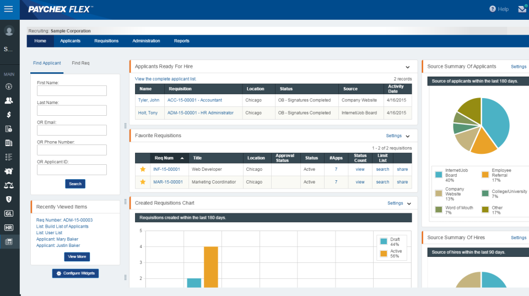This screenshot has width=529, height=296.
Task: Click the GL icon in sidebar
Action: click(x=9, y=213)
